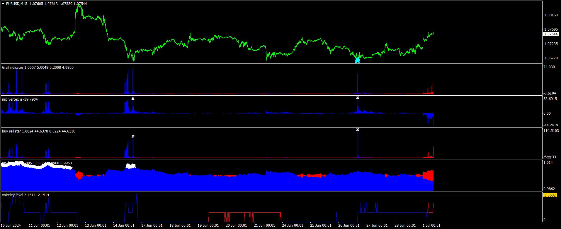Click the -44.2419 scale value

pos(551,125)
